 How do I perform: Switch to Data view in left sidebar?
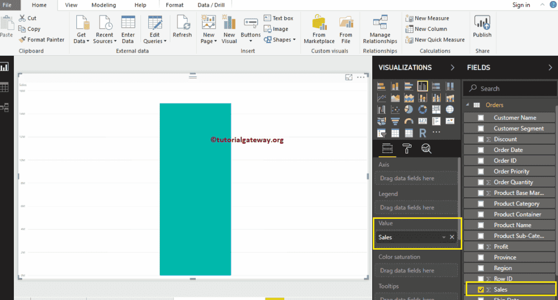(x=4, y=87)
